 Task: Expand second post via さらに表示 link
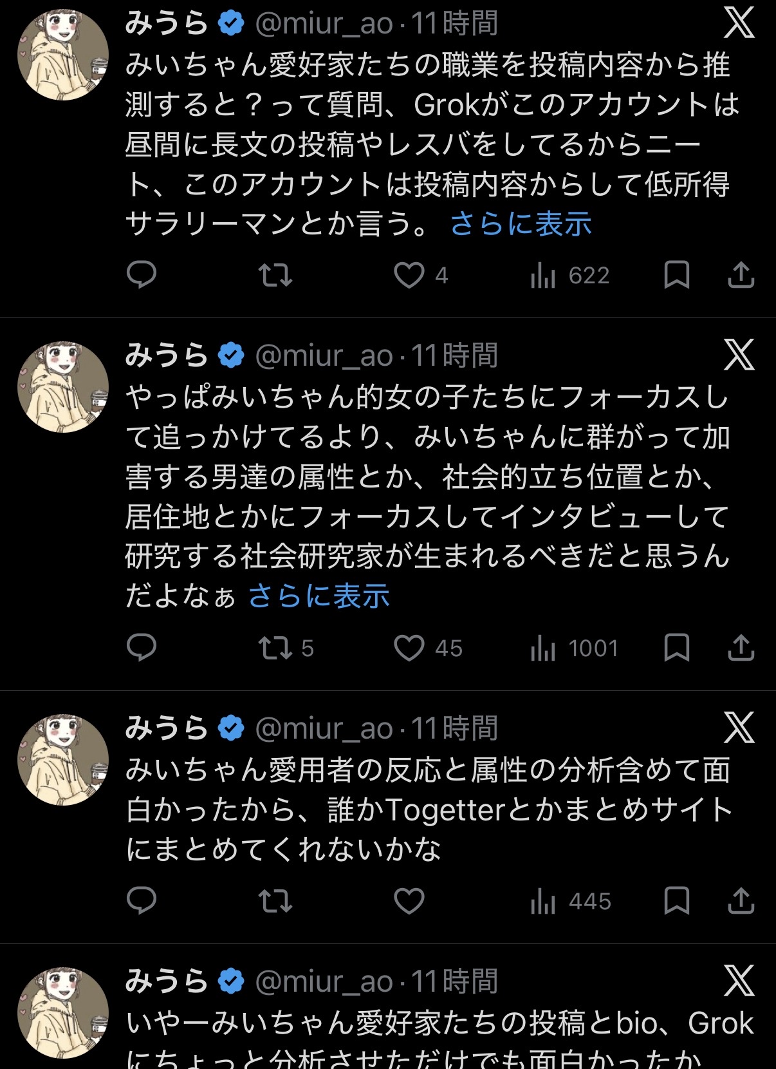[319, 596]
